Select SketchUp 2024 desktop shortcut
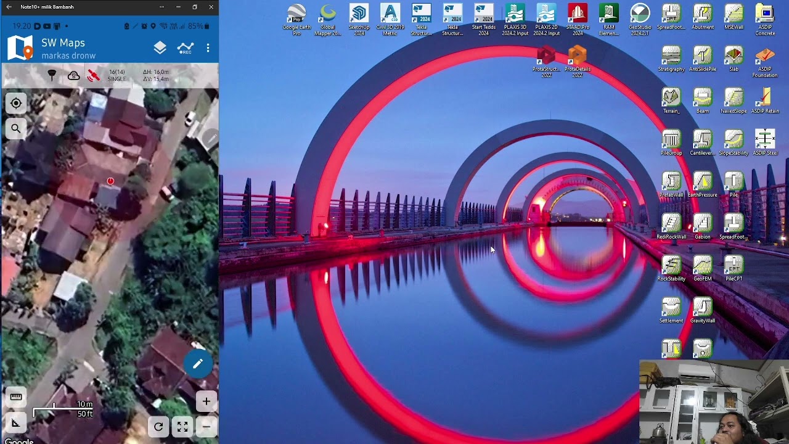789x444 pixels. pos(359,20)
